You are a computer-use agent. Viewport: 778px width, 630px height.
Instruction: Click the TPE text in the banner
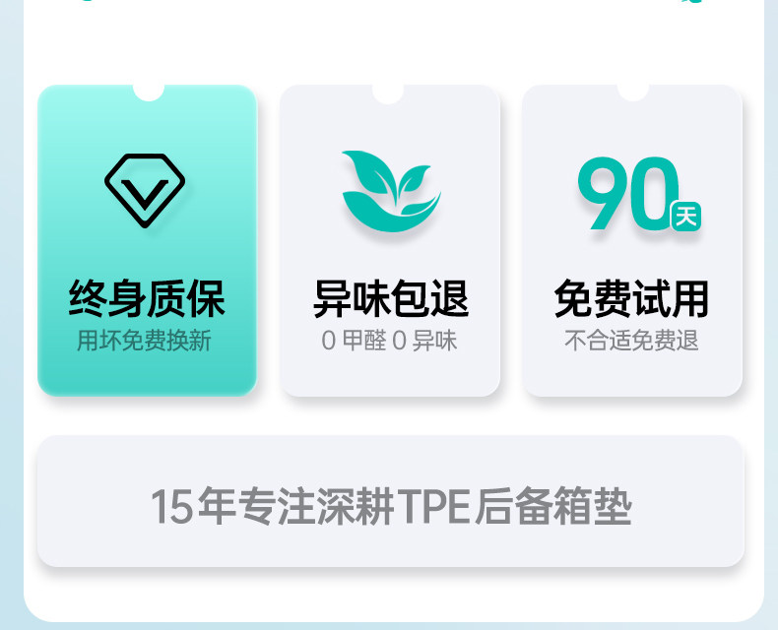433,507
